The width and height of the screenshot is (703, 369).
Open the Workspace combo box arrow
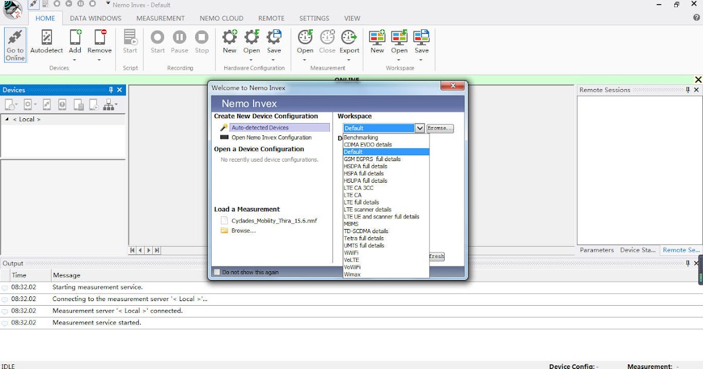419,128
